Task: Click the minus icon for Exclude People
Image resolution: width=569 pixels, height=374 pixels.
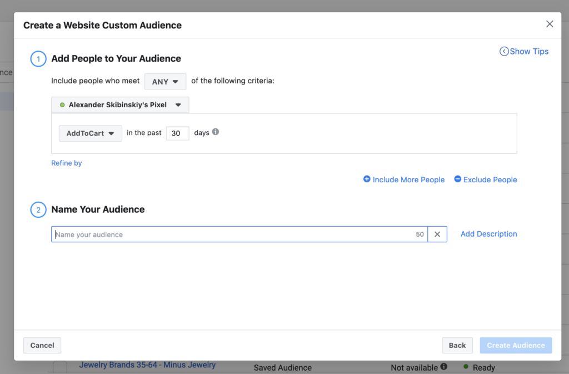Action: 458,179
